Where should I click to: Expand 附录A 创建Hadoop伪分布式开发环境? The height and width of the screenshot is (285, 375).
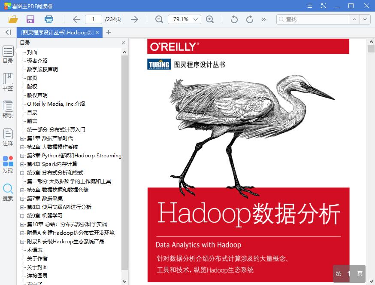tap(22, 233)
